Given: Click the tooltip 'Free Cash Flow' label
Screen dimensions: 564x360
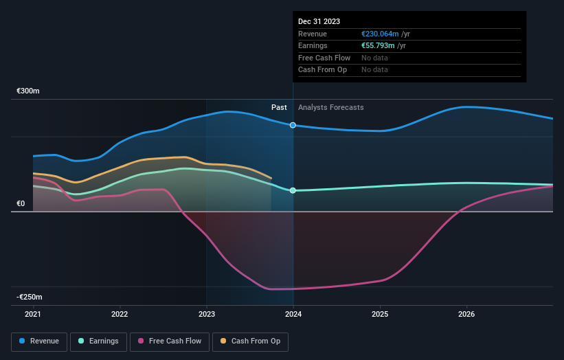Looking at the screenshot, I should click(x=324, y=58).
